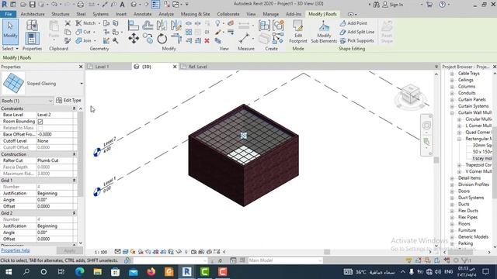Toggle the Detail Level control on view bar
497x279 pixels.
point(117,252)
